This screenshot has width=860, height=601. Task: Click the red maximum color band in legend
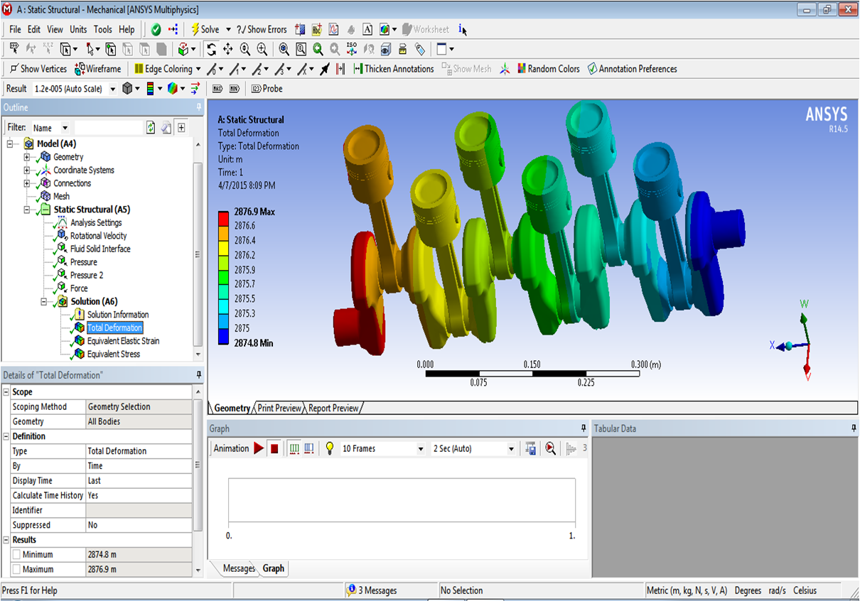pos(223,219)
